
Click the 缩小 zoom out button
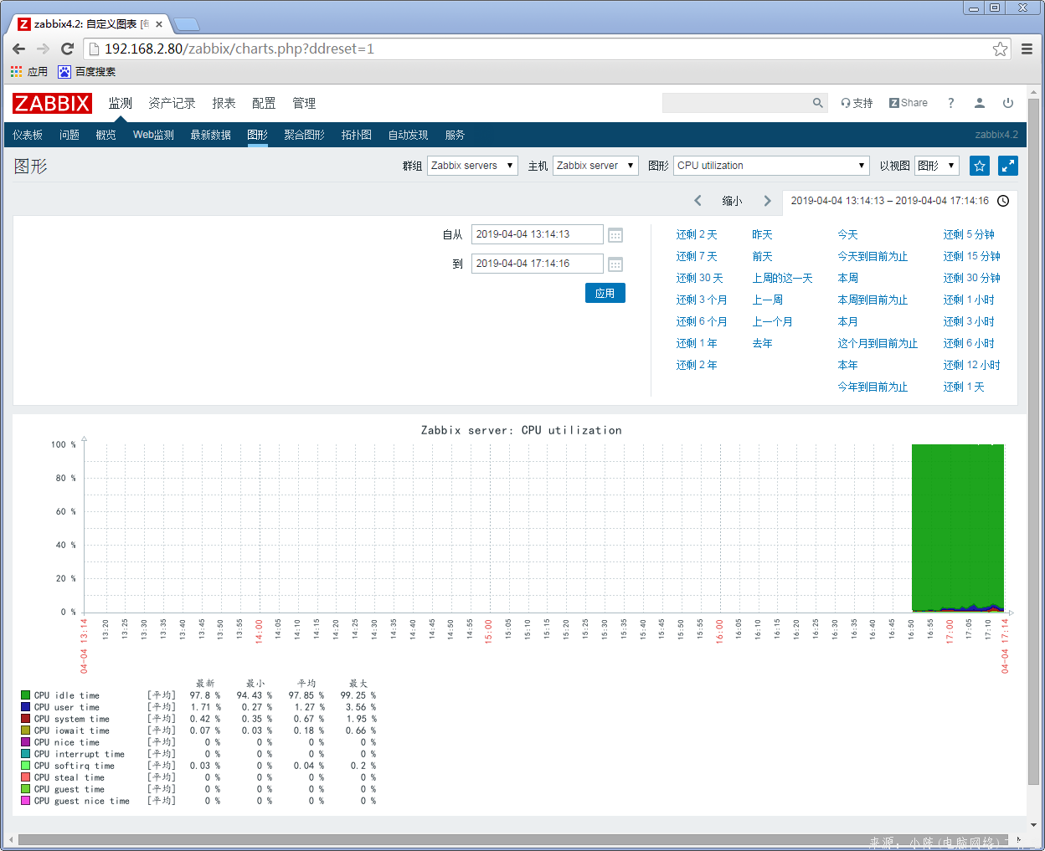733,201
